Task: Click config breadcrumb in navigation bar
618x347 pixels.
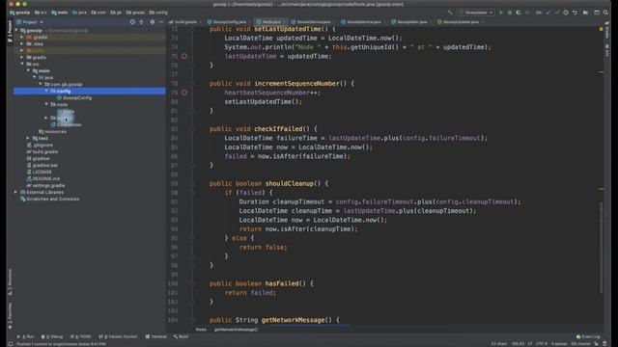Action: coord(158,13)
